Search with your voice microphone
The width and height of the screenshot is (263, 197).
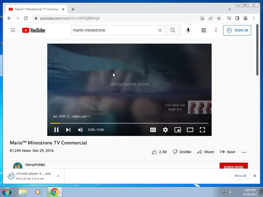coord(188,30)
